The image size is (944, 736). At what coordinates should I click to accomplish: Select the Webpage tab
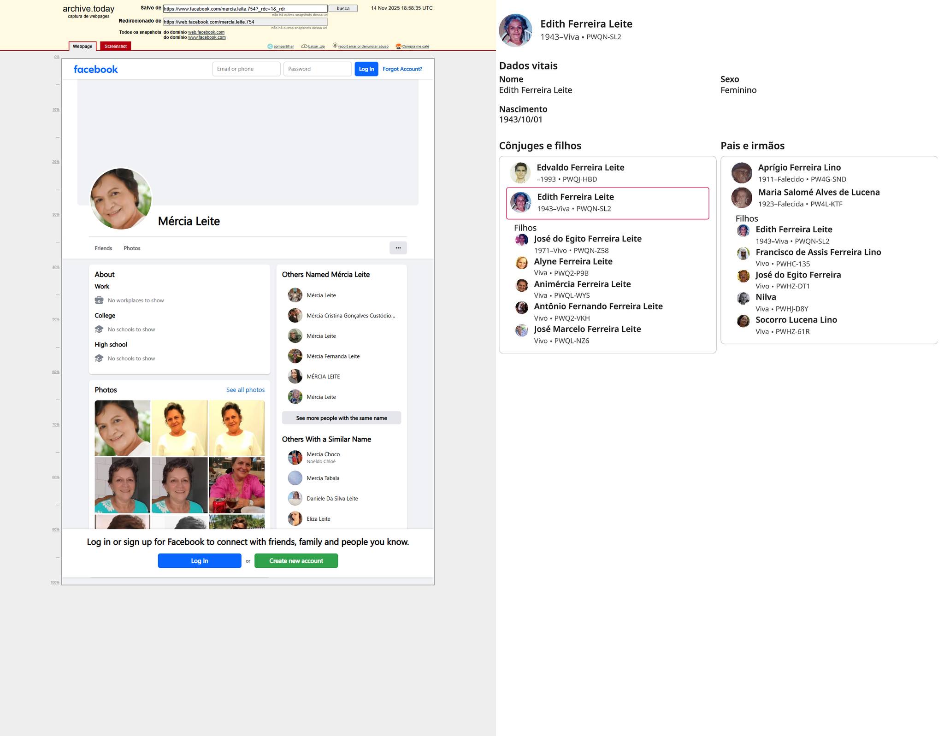tap(83, 46)
